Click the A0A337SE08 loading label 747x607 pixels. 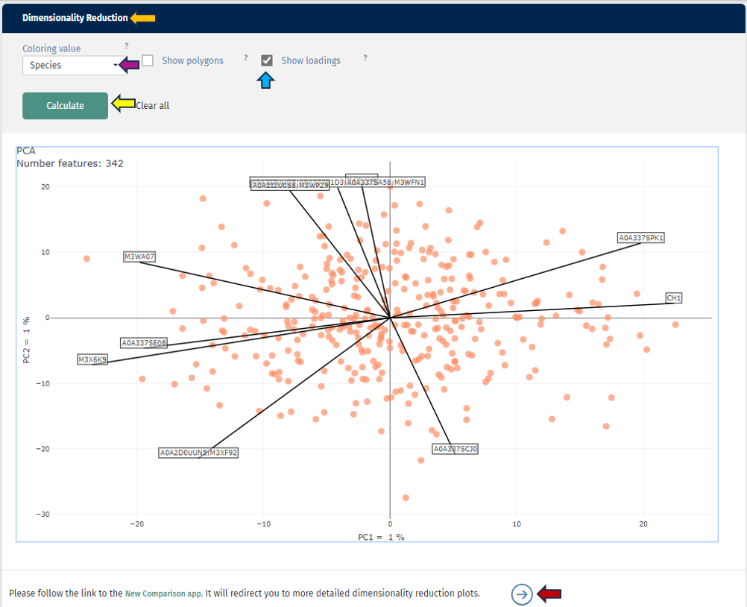click(144, 343)
